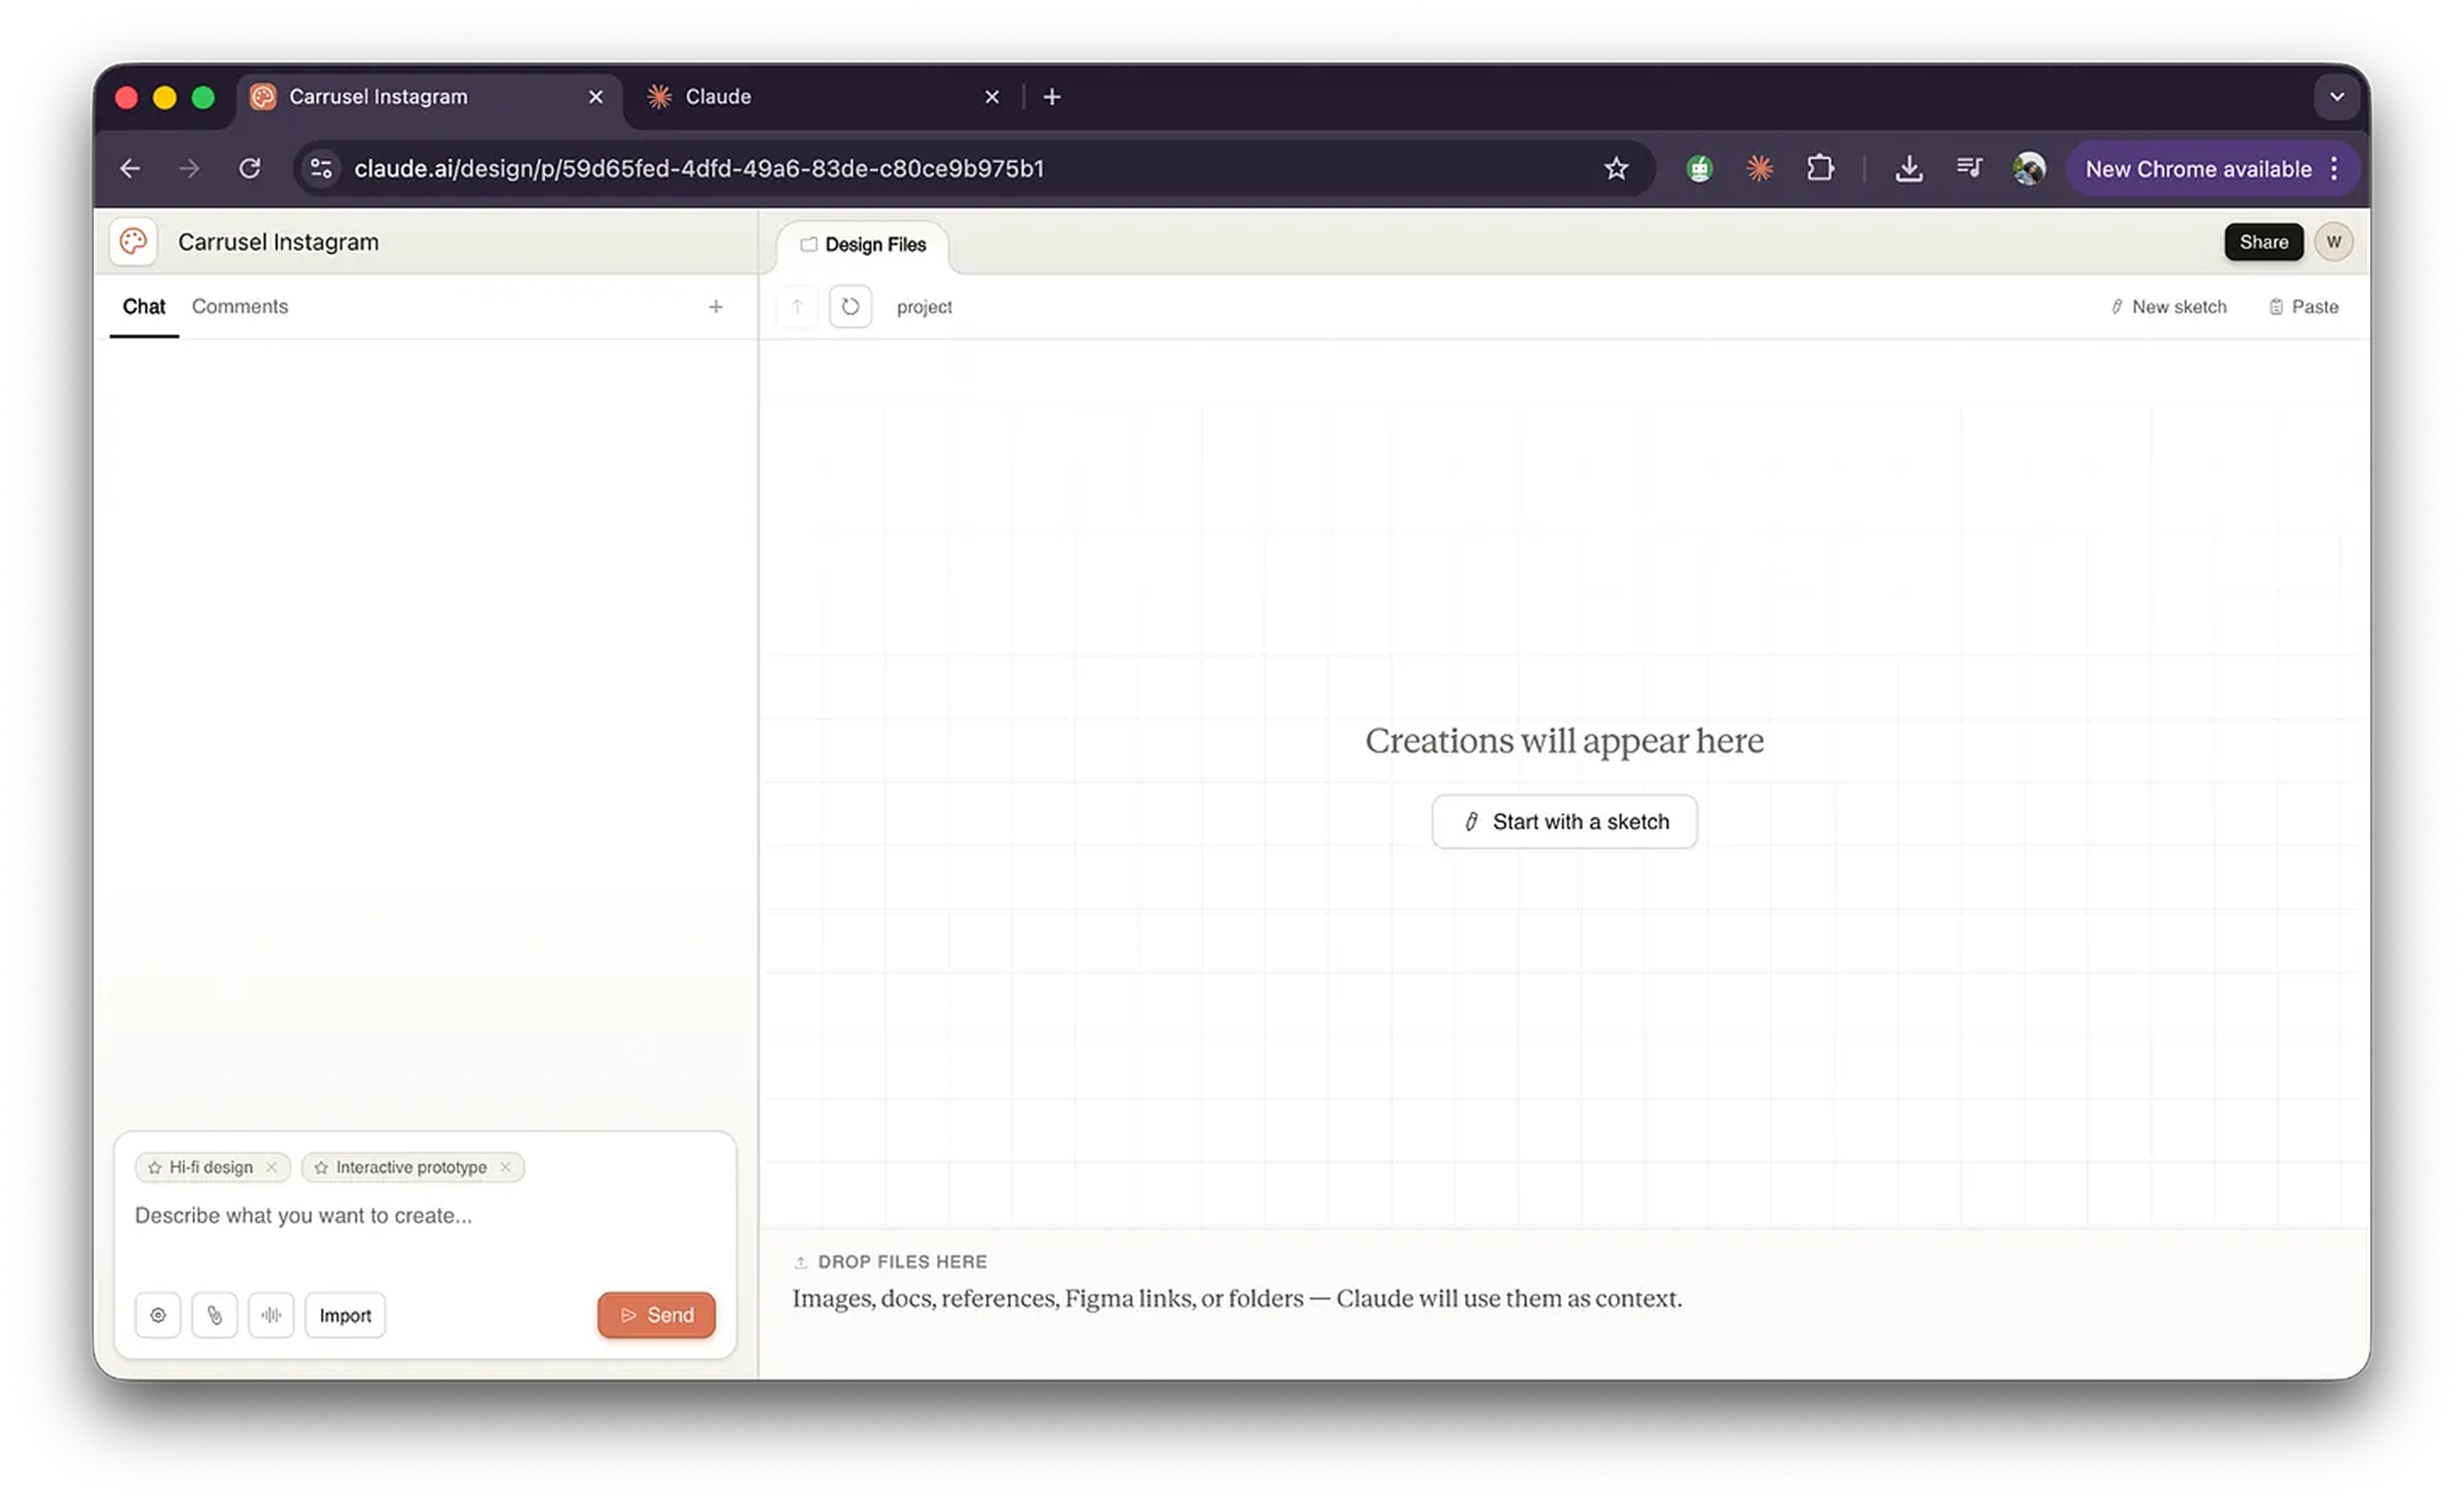
Task: Open the Claude extension icon in Chrome toolbar
Action: pos(1759,169)
